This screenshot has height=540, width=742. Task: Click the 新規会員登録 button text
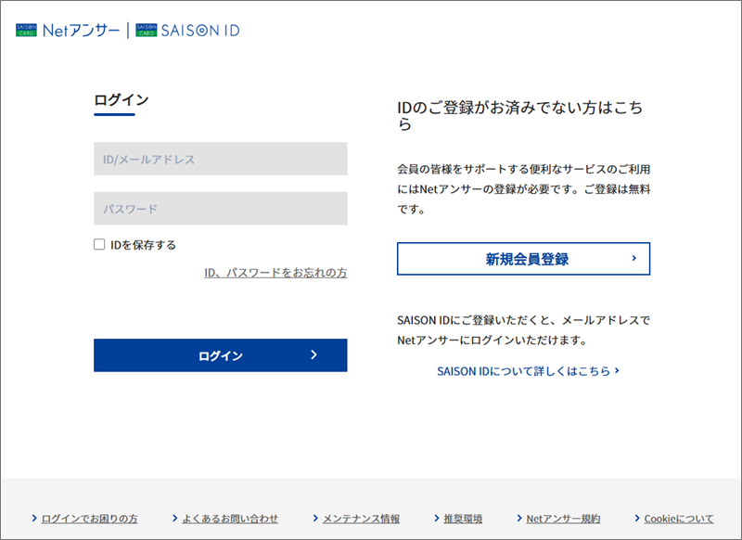click(x=526, y=260)
